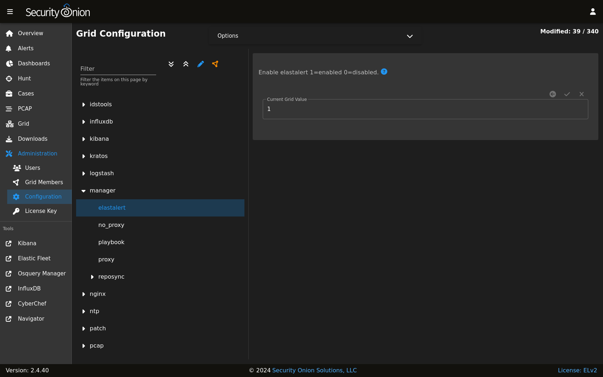603x377 pixels.
Task: Open the Security Onion Solutions, LLC link
Action: click(314, 370)
